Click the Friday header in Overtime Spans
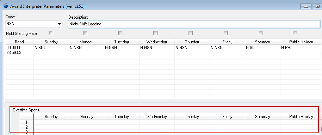The image size is (322, 135). [x=227, y=117]
